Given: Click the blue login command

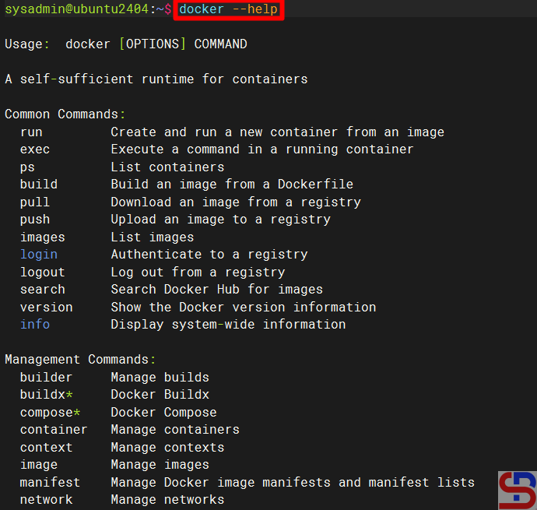Looking at the screenshot, I should pyautogui.click(x=39, y=255).
